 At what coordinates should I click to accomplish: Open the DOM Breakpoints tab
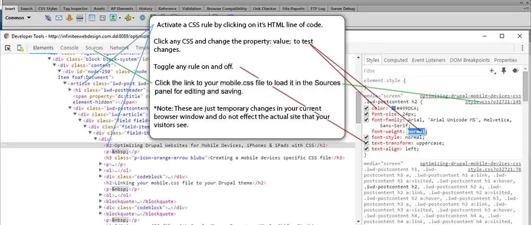[x=470, y=60]
